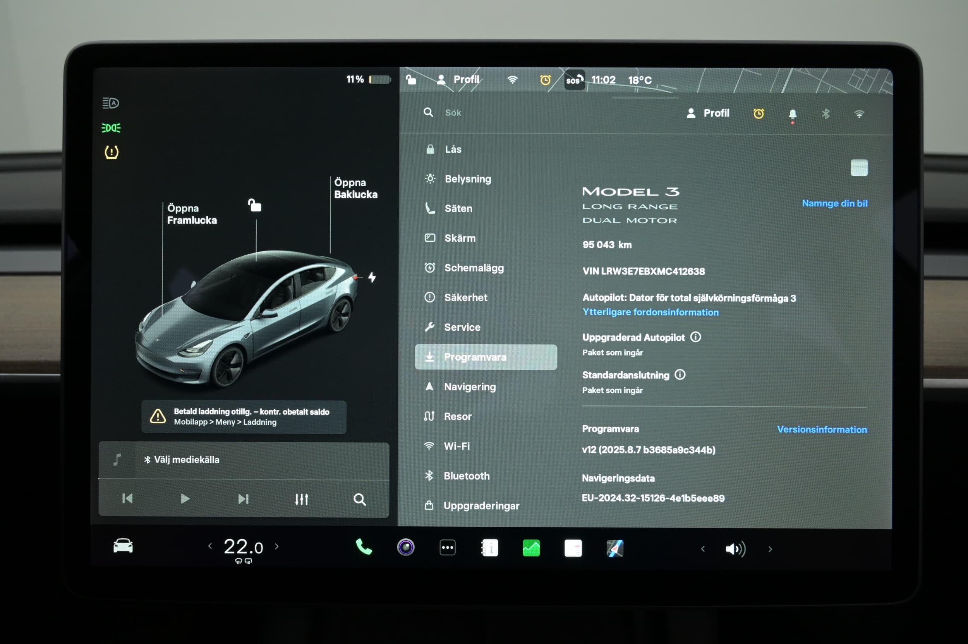Open the navigation map app in dock
968x644 pixels.
[615, 549]
